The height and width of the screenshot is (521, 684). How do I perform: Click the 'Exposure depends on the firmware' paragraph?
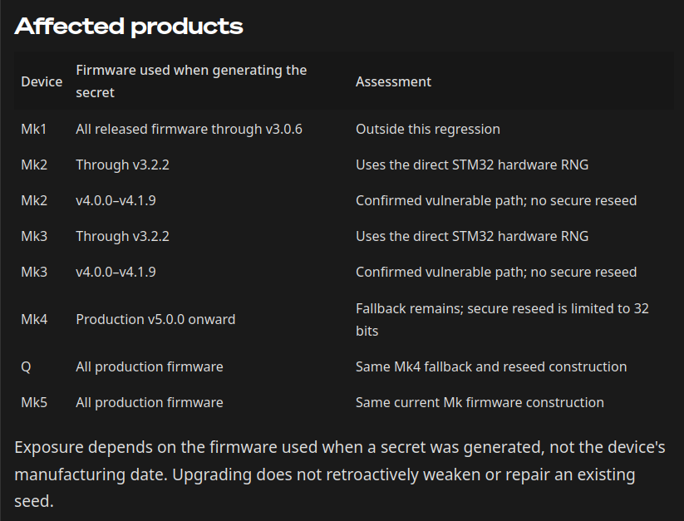coord(340,474)
